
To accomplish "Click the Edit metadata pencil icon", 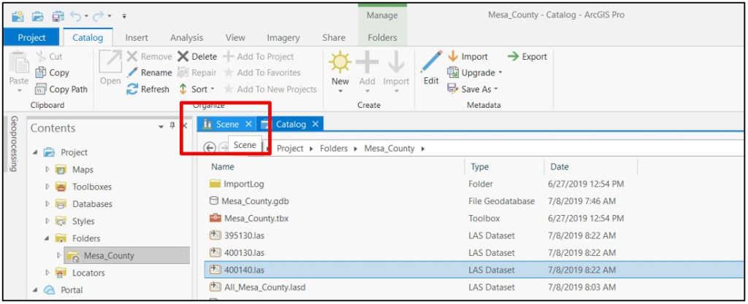I will [x=431, y=63].
